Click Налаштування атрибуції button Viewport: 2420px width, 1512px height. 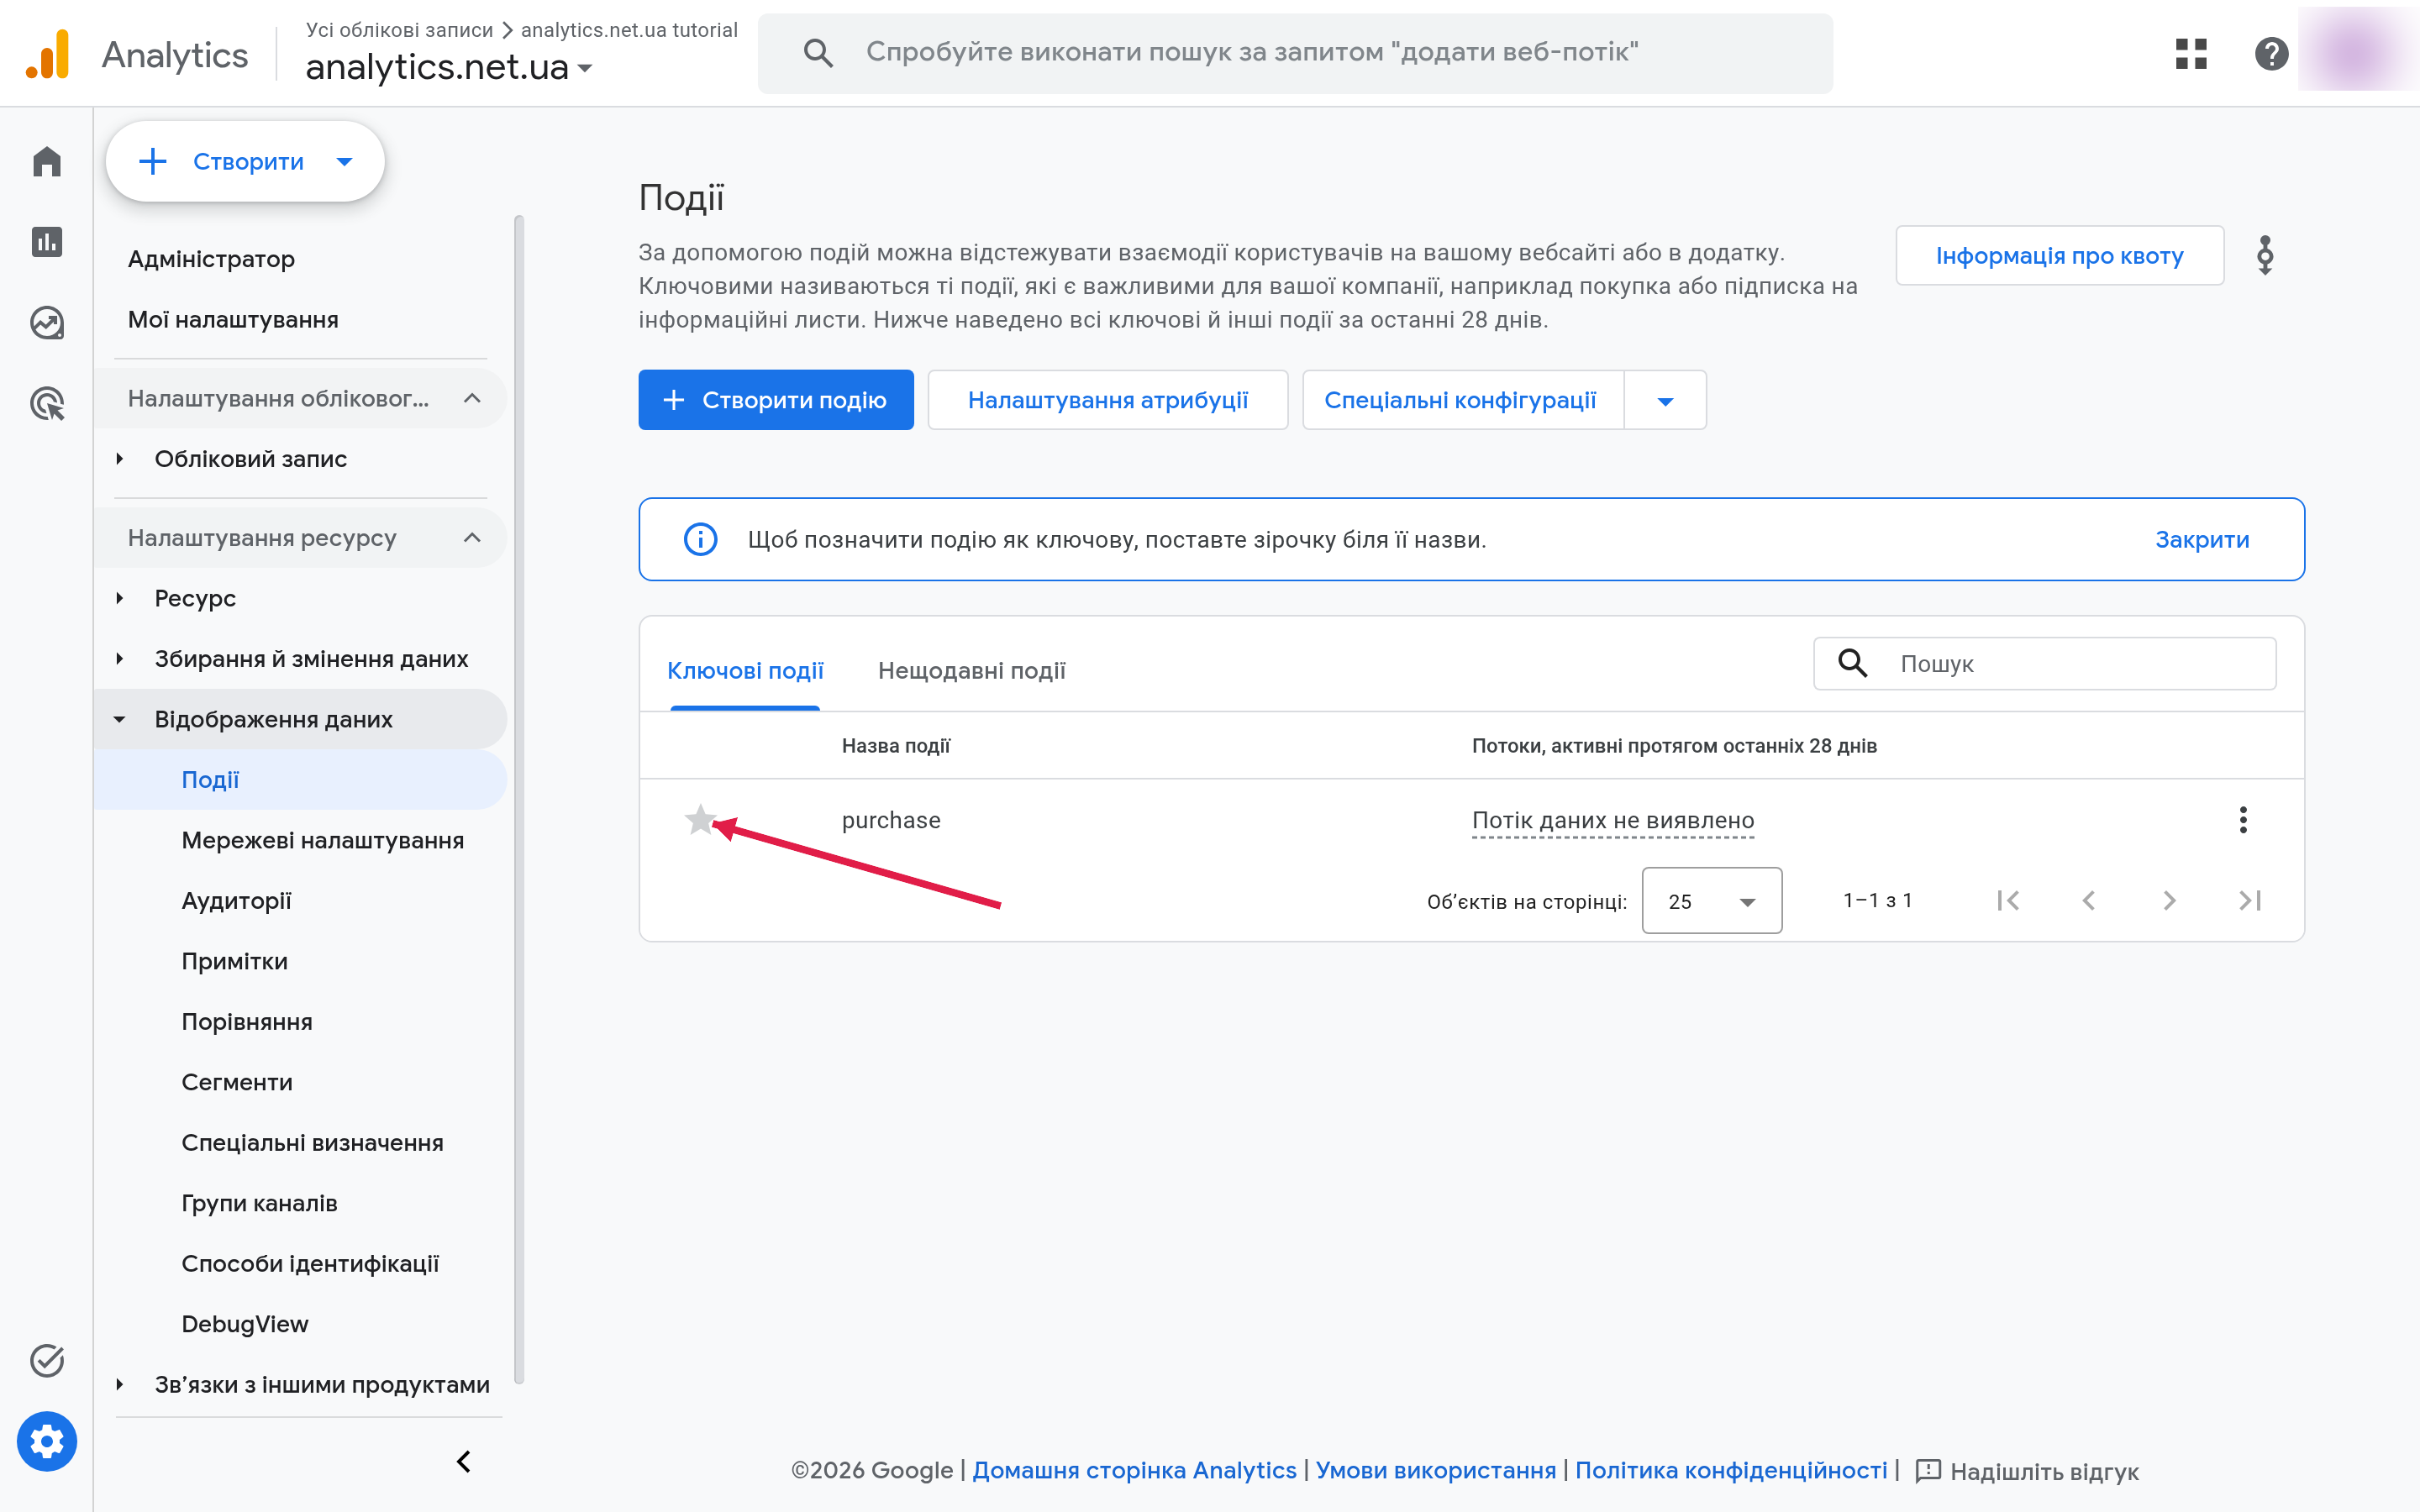pyautogui.click(x=1108, y=400)
